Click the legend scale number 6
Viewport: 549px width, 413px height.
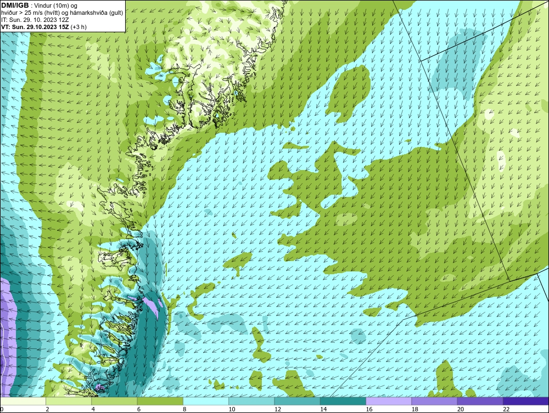point(139,409)
